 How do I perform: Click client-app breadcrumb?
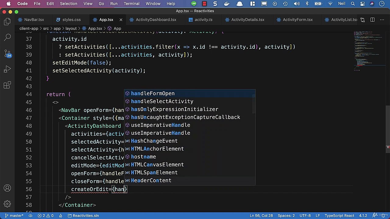[x=29, y=29]
